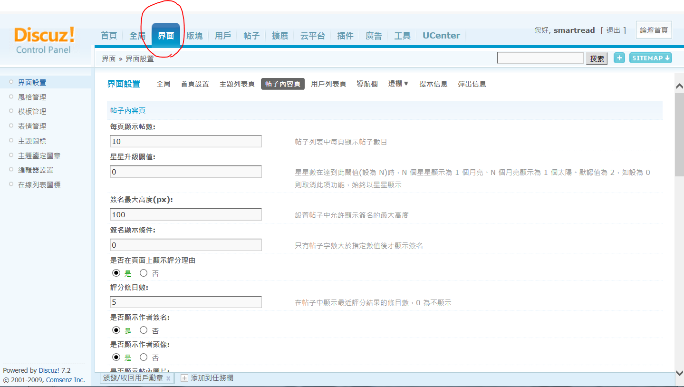Select 在線列表圖標 in the sidebar
Screen dimensions: 684x387
(39, 184)
